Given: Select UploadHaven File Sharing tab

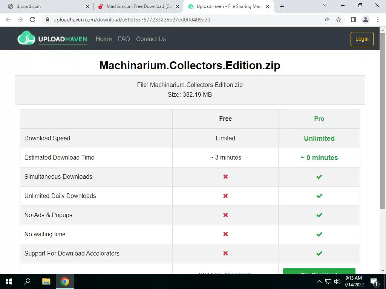Looking at the screenshot, I should pos(228,6).
